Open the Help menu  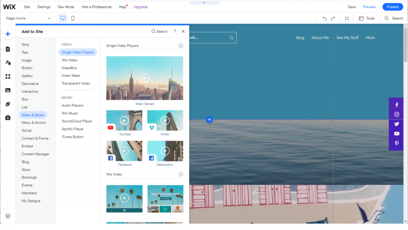click(123, 7)
